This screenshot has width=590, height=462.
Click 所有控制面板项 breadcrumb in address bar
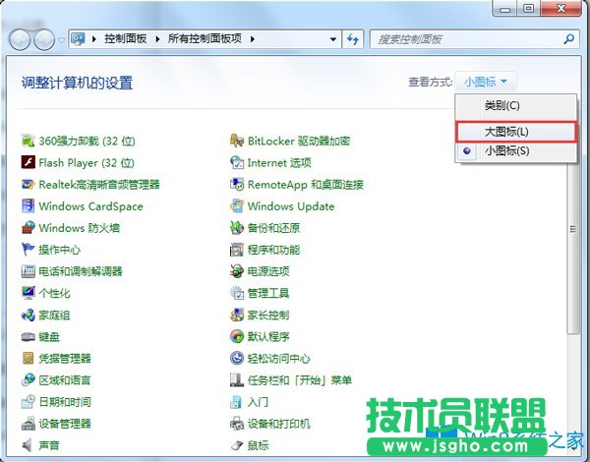(x=205, y=38)
